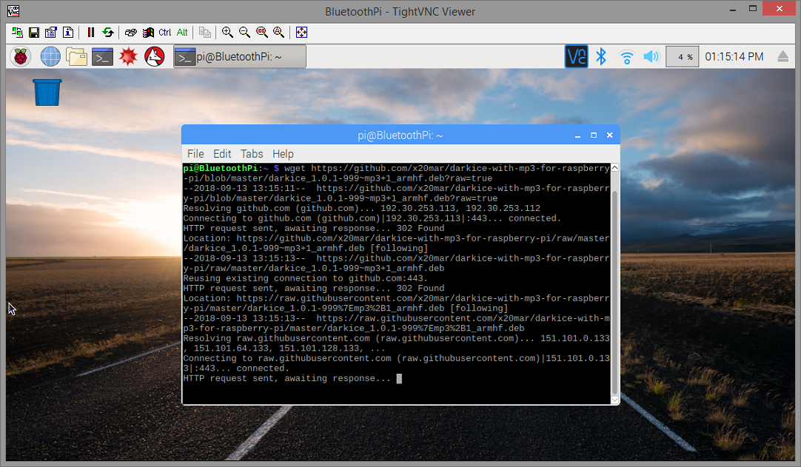Click the TightVNC Viewer title bar icon

[x=13, y=10]
